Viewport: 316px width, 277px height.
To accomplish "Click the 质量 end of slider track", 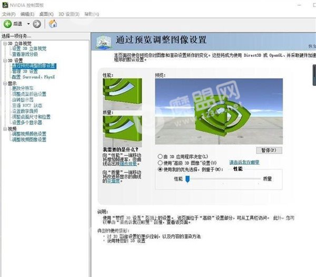I will [x=259, y=179].
